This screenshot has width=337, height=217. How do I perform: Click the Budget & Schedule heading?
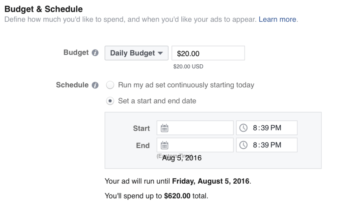[x=44, y=9]
